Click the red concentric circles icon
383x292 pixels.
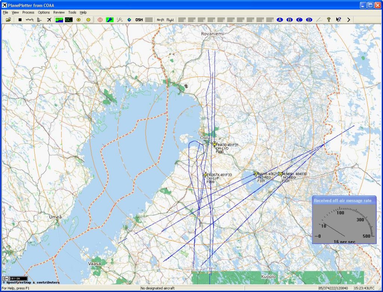click(100, 20)
